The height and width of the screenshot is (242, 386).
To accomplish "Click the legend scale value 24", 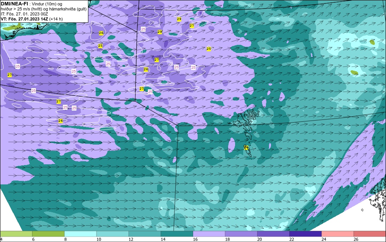I will (324, 239).
